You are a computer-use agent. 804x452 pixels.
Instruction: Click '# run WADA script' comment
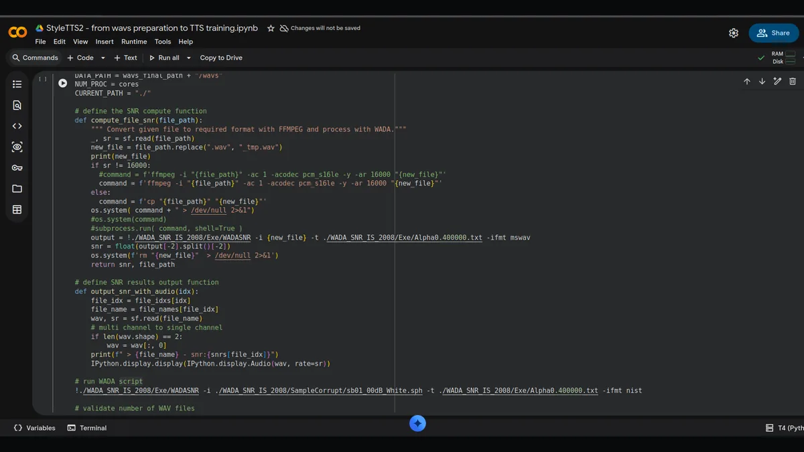[109, 381]
